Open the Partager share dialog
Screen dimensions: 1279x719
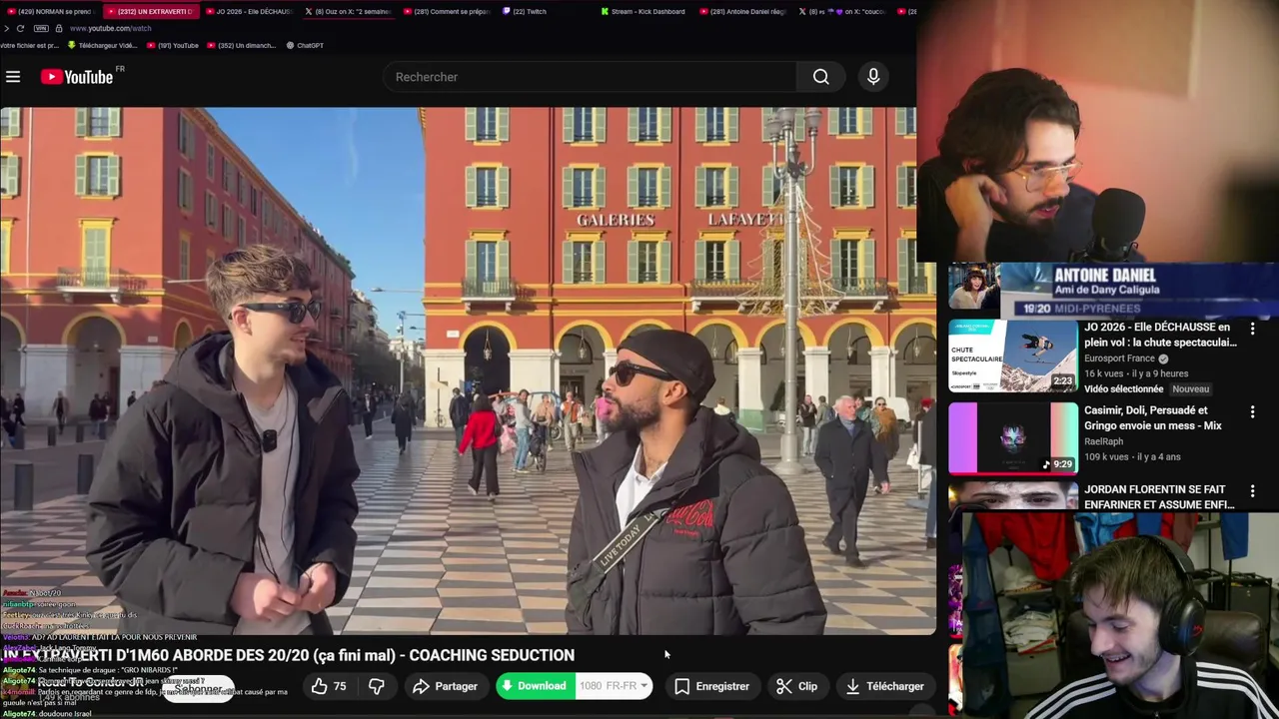click(446, 686)
